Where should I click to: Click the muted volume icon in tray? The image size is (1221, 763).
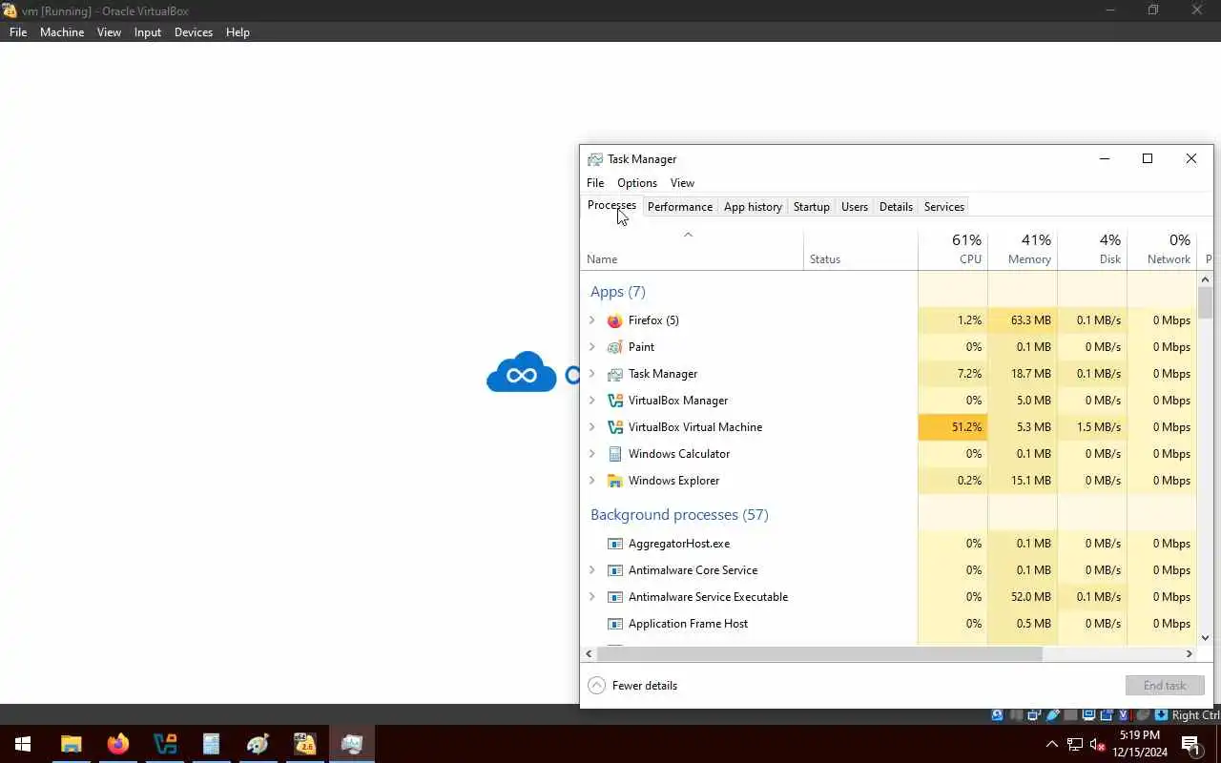[1097, 745]
